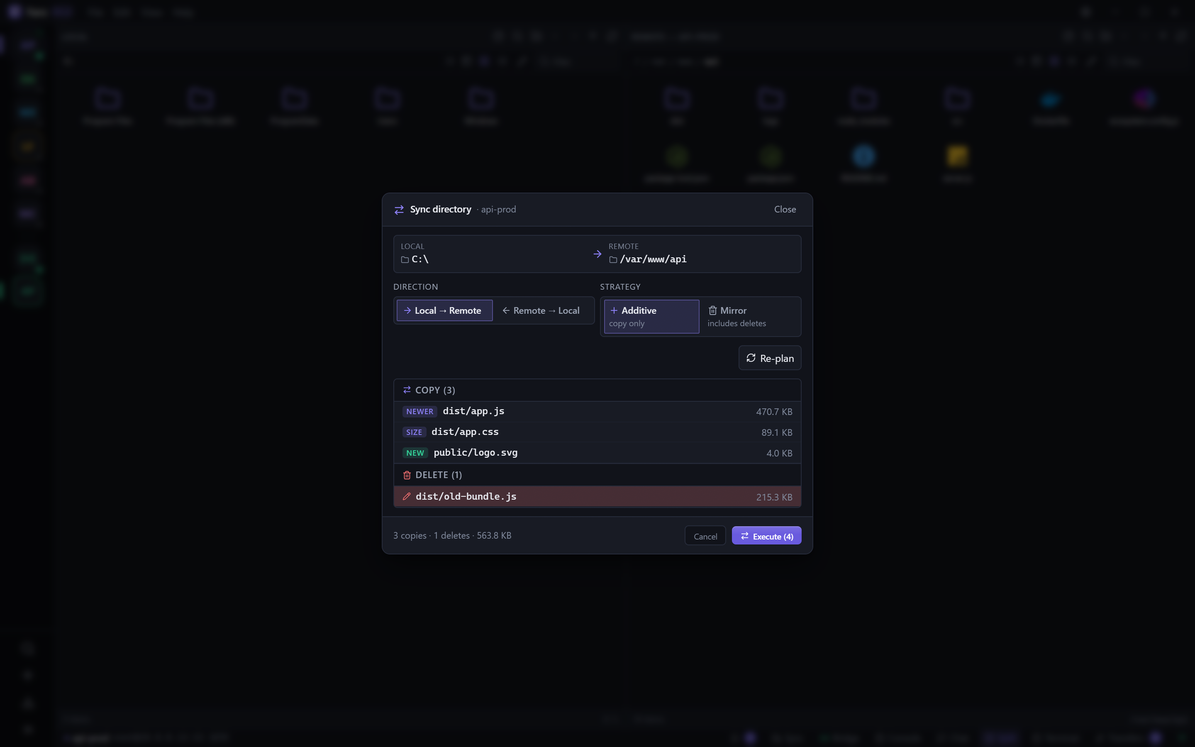The image size is (1195, 747).
Task: Click the Execute (4) button
Action: click(766, 535)
